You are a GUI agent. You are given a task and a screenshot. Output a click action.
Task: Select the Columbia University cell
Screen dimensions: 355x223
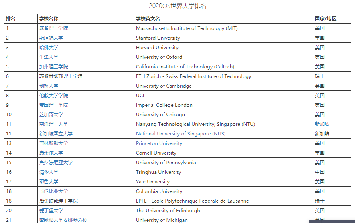pos(224,191)
